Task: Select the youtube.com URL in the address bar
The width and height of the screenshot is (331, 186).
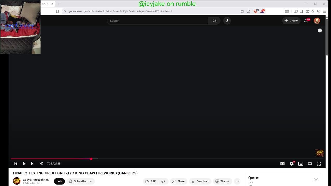Action: click(120, 11)
